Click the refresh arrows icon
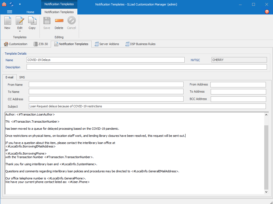273x204 pixels. point(11,4)
